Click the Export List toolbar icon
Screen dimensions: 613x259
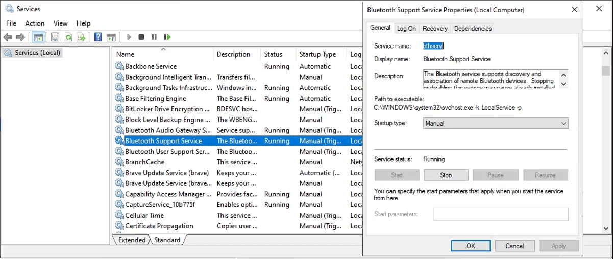tap(80, 37)
